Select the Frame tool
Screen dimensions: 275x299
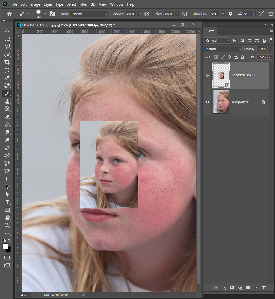7,70
